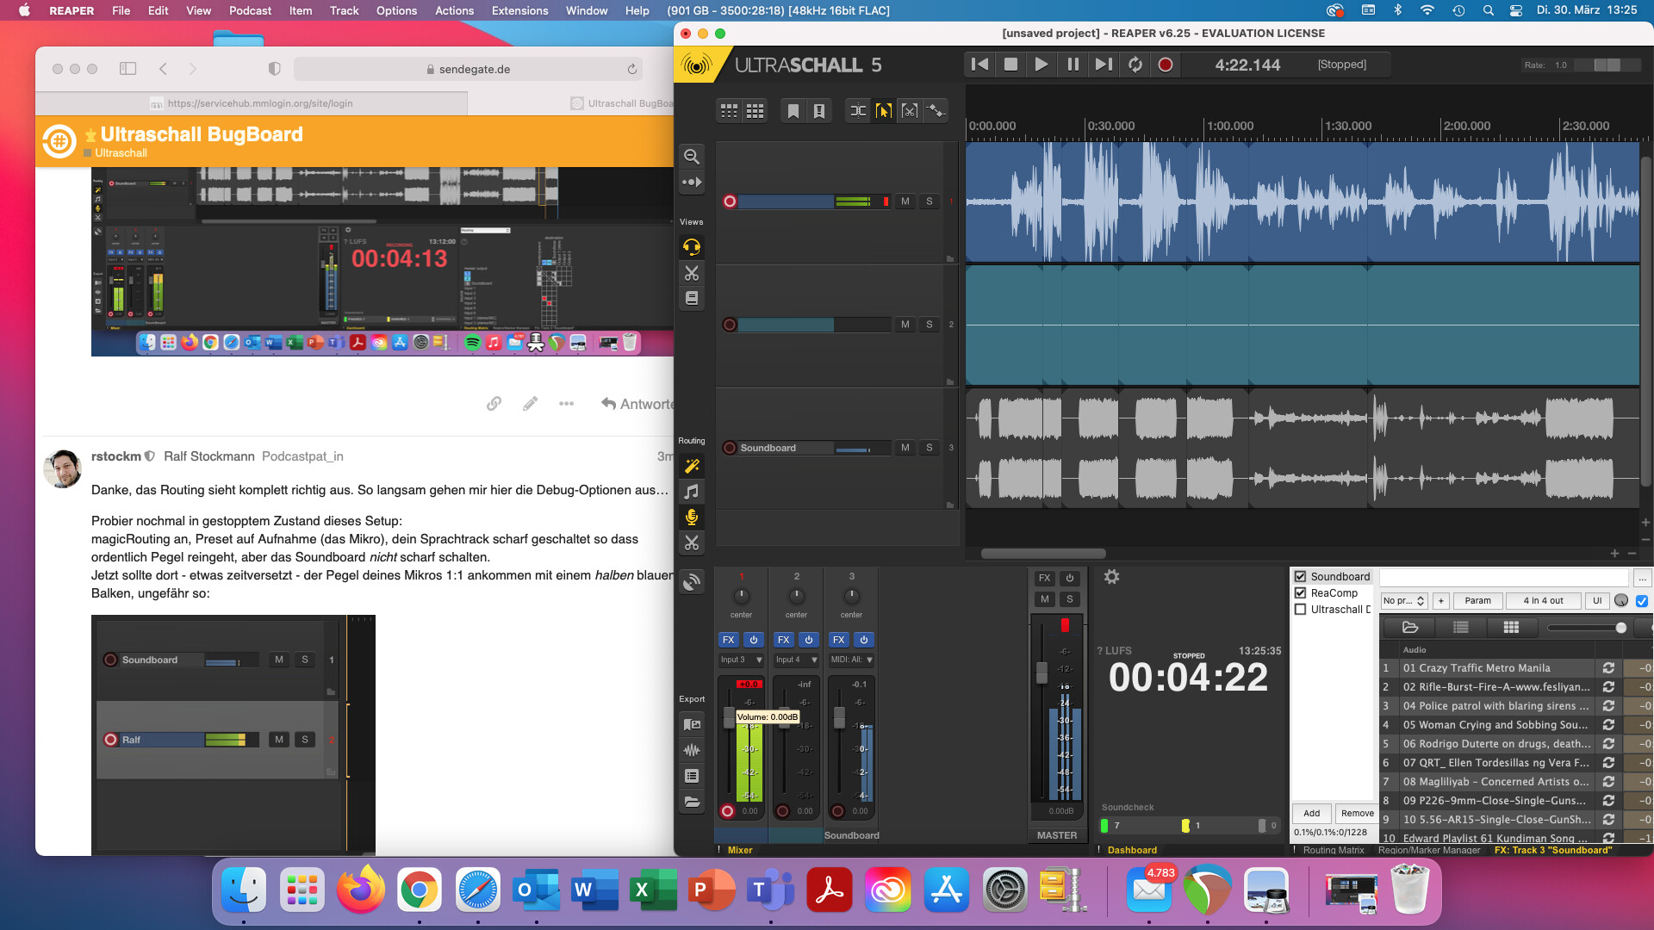The image size is (1654, 930).
Task: Switch to the headset recording view
Action: 691,247
